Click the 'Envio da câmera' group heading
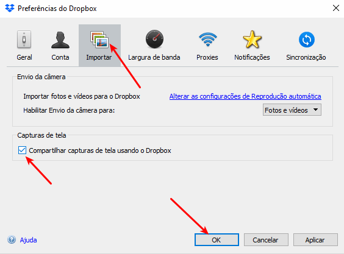 [41, 77]
